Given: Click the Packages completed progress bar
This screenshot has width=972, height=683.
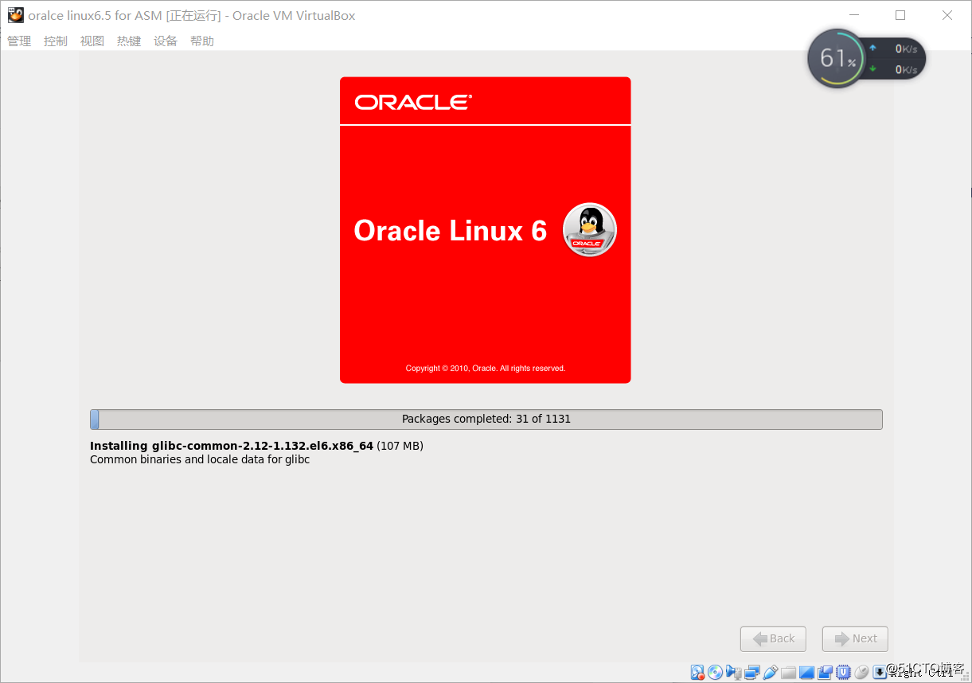Looking at the screenshot, I should [x=486, y=420].
